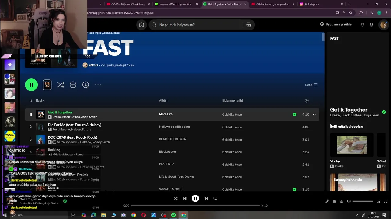Open Opera from the Windows taskbar
Image resolution: width=391 pixels, height=219 pixels.
click(144, 215)
